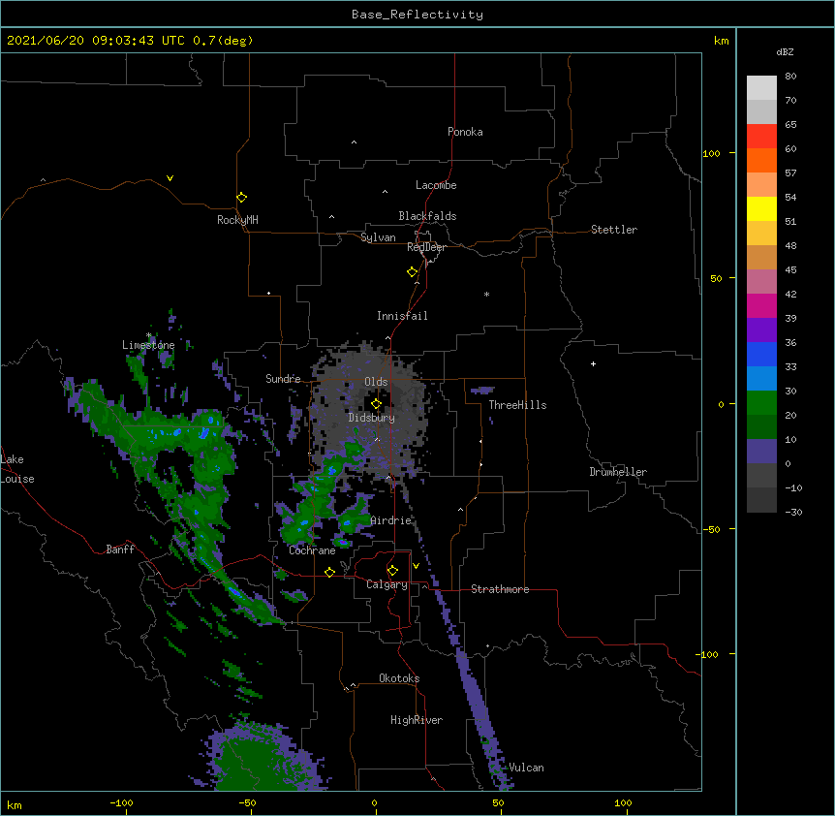Click the yellow radar site marker at Olds

[376, 404]
